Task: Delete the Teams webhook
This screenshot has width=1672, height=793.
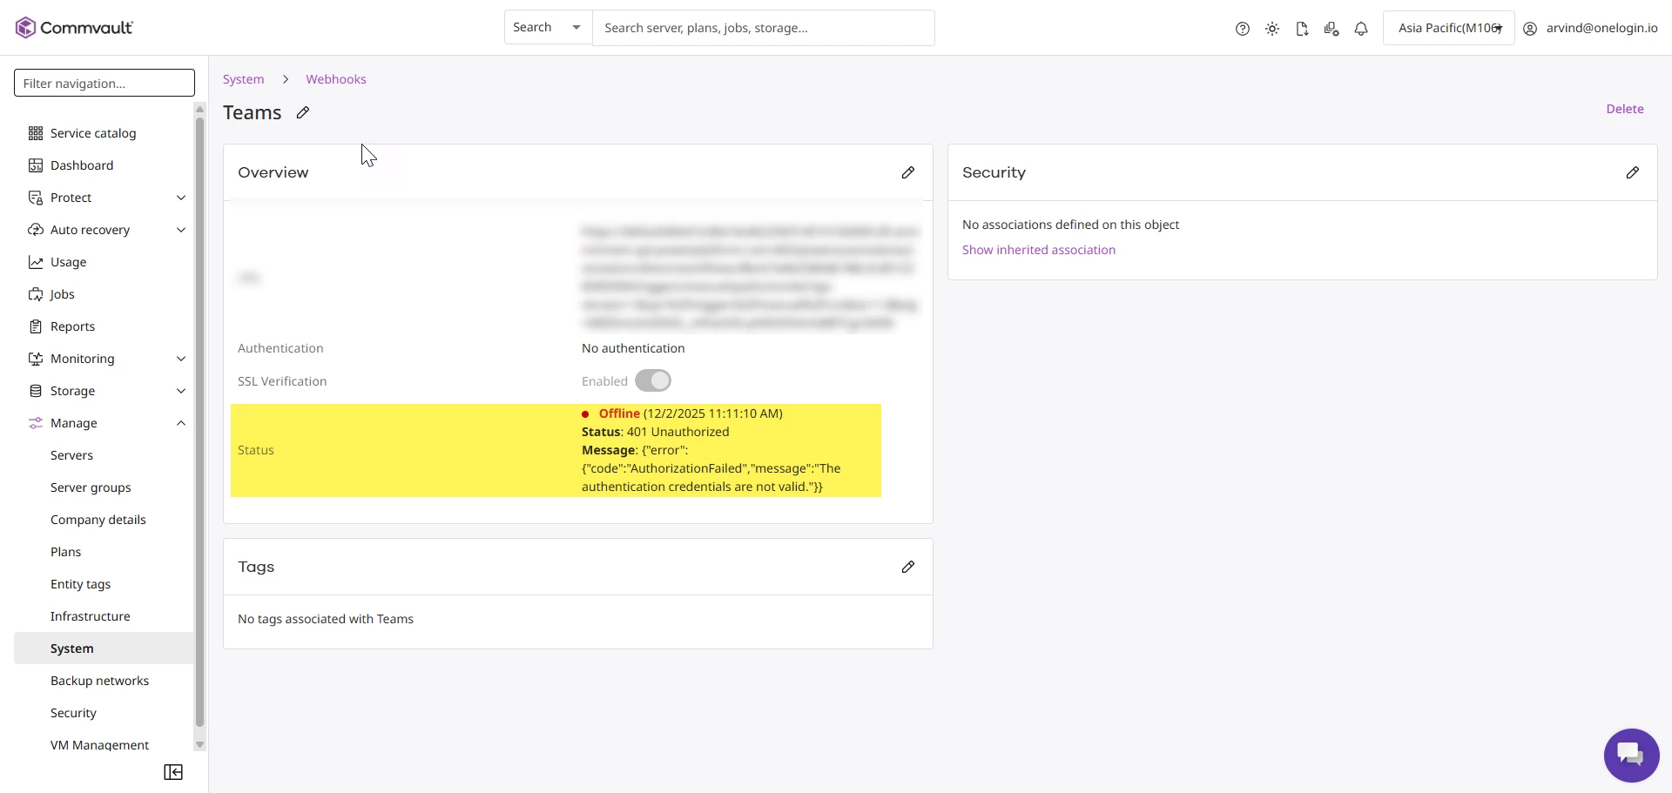Action: [x=1625, y=109]
